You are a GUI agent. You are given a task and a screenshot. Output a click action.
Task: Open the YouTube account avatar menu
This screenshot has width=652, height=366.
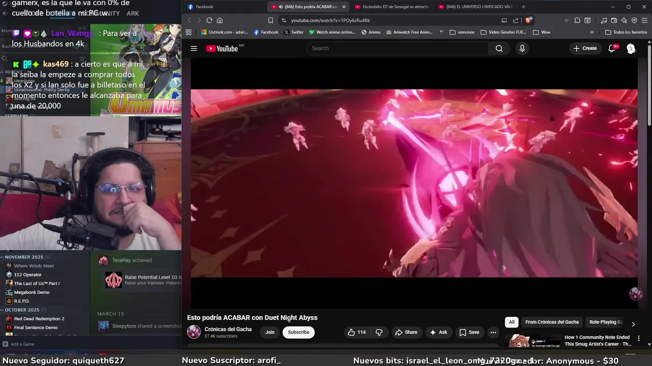tap(631, 48)
